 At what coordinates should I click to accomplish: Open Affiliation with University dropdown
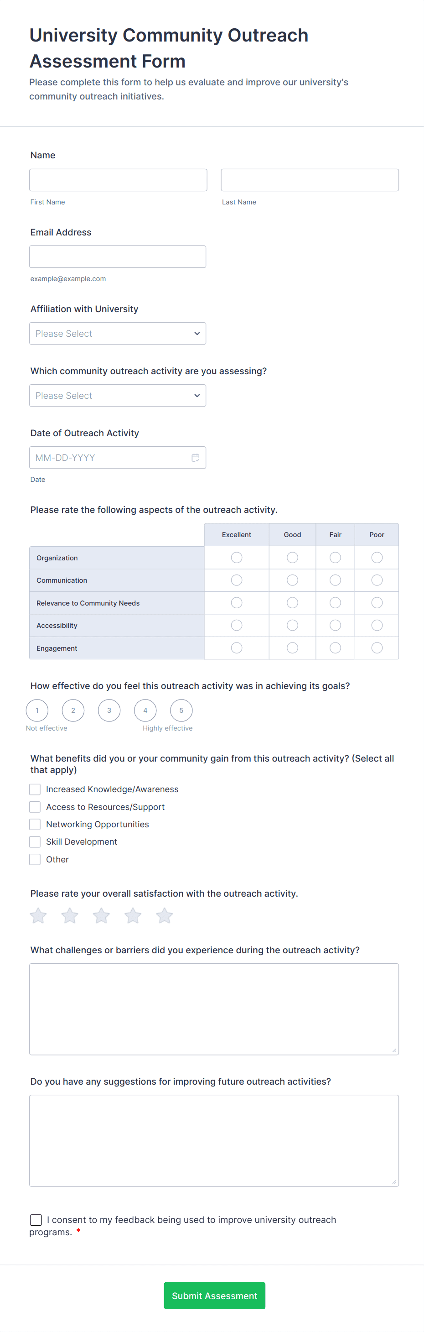[118, 334]
